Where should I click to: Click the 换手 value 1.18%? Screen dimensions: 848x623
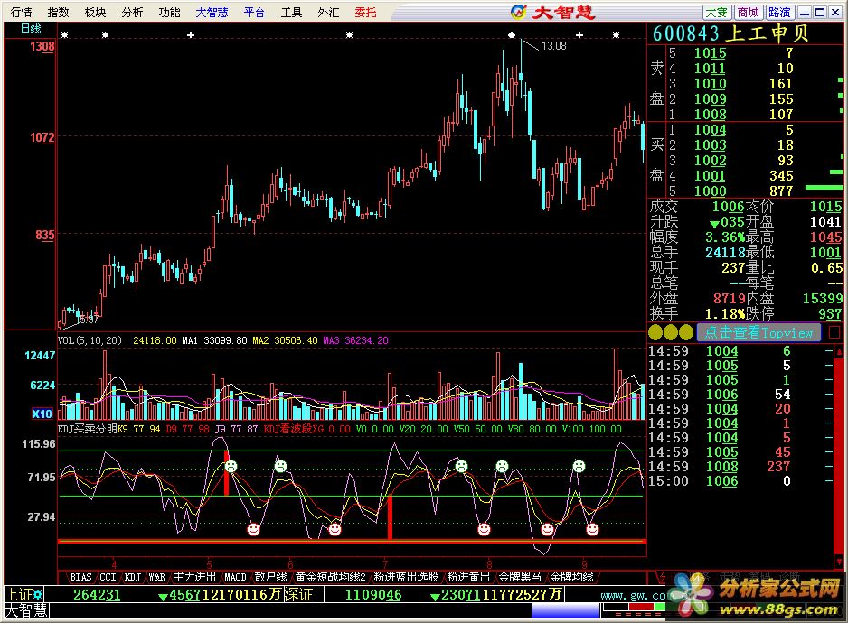[725, 314]
